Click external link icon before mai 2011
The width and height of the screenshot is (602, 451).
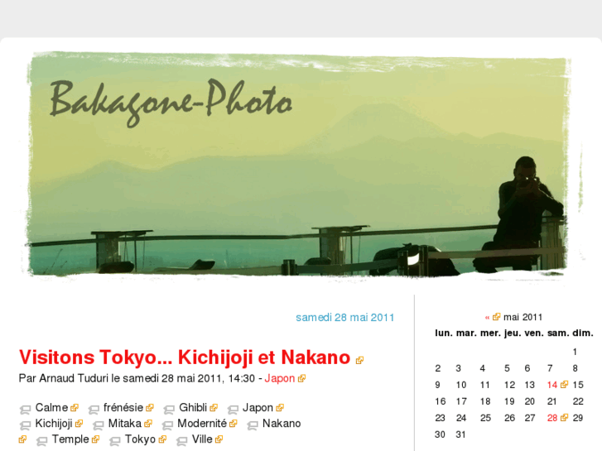[496, 317]
